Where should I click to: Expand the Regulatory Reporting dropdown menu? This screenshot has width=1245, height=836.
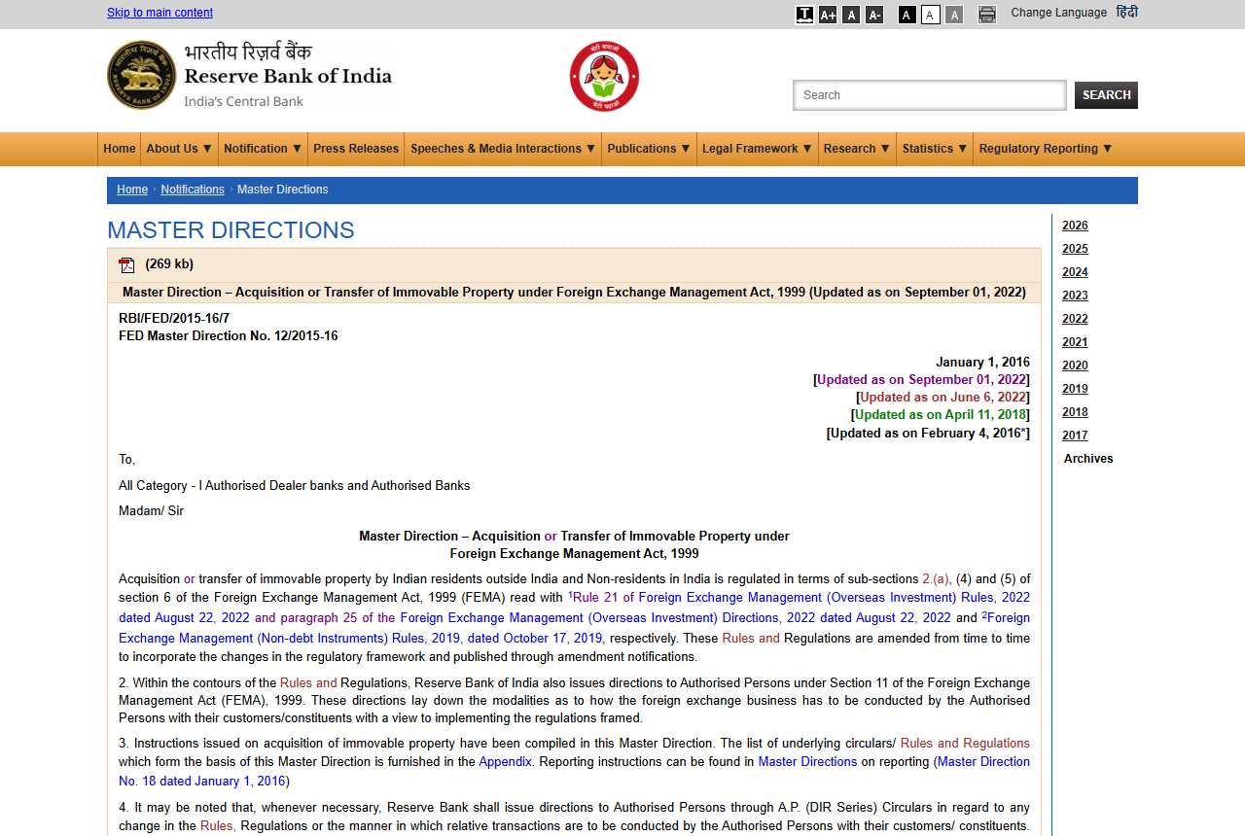pyautogui.click(x=1046, y=149)
